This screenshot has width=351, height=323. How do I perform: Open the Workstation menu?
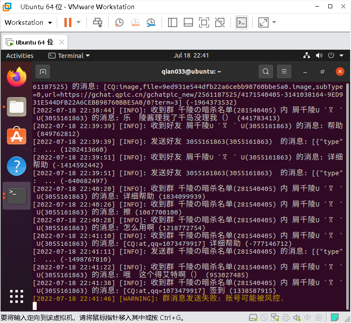click(28, 22)
